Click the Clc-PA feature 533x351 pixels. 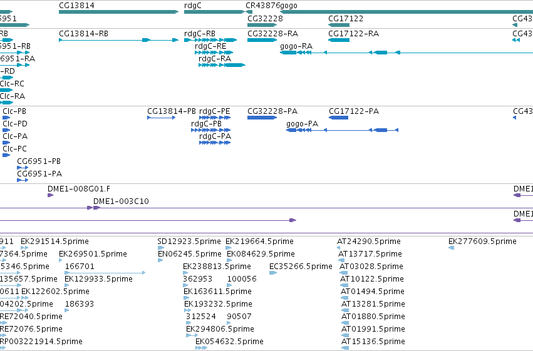(6, 143)
